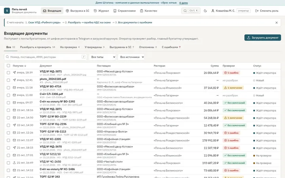The height and width of the screenshot is (178, 285).
Task: Click 'без замечаний' badge for Счёт на оплату № ВО-1392
Action: coord(234,103)
